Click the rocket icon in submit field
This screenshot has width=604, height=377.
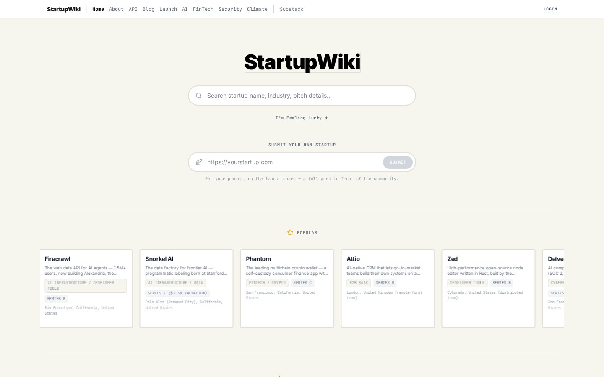tap(199, 162)
